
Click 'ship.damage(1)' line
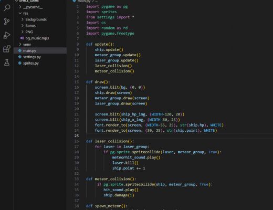119,195
